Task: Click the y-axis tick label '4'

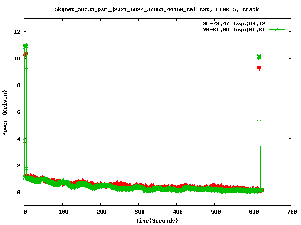Action: pyautogui.click(x=19, y=139)
